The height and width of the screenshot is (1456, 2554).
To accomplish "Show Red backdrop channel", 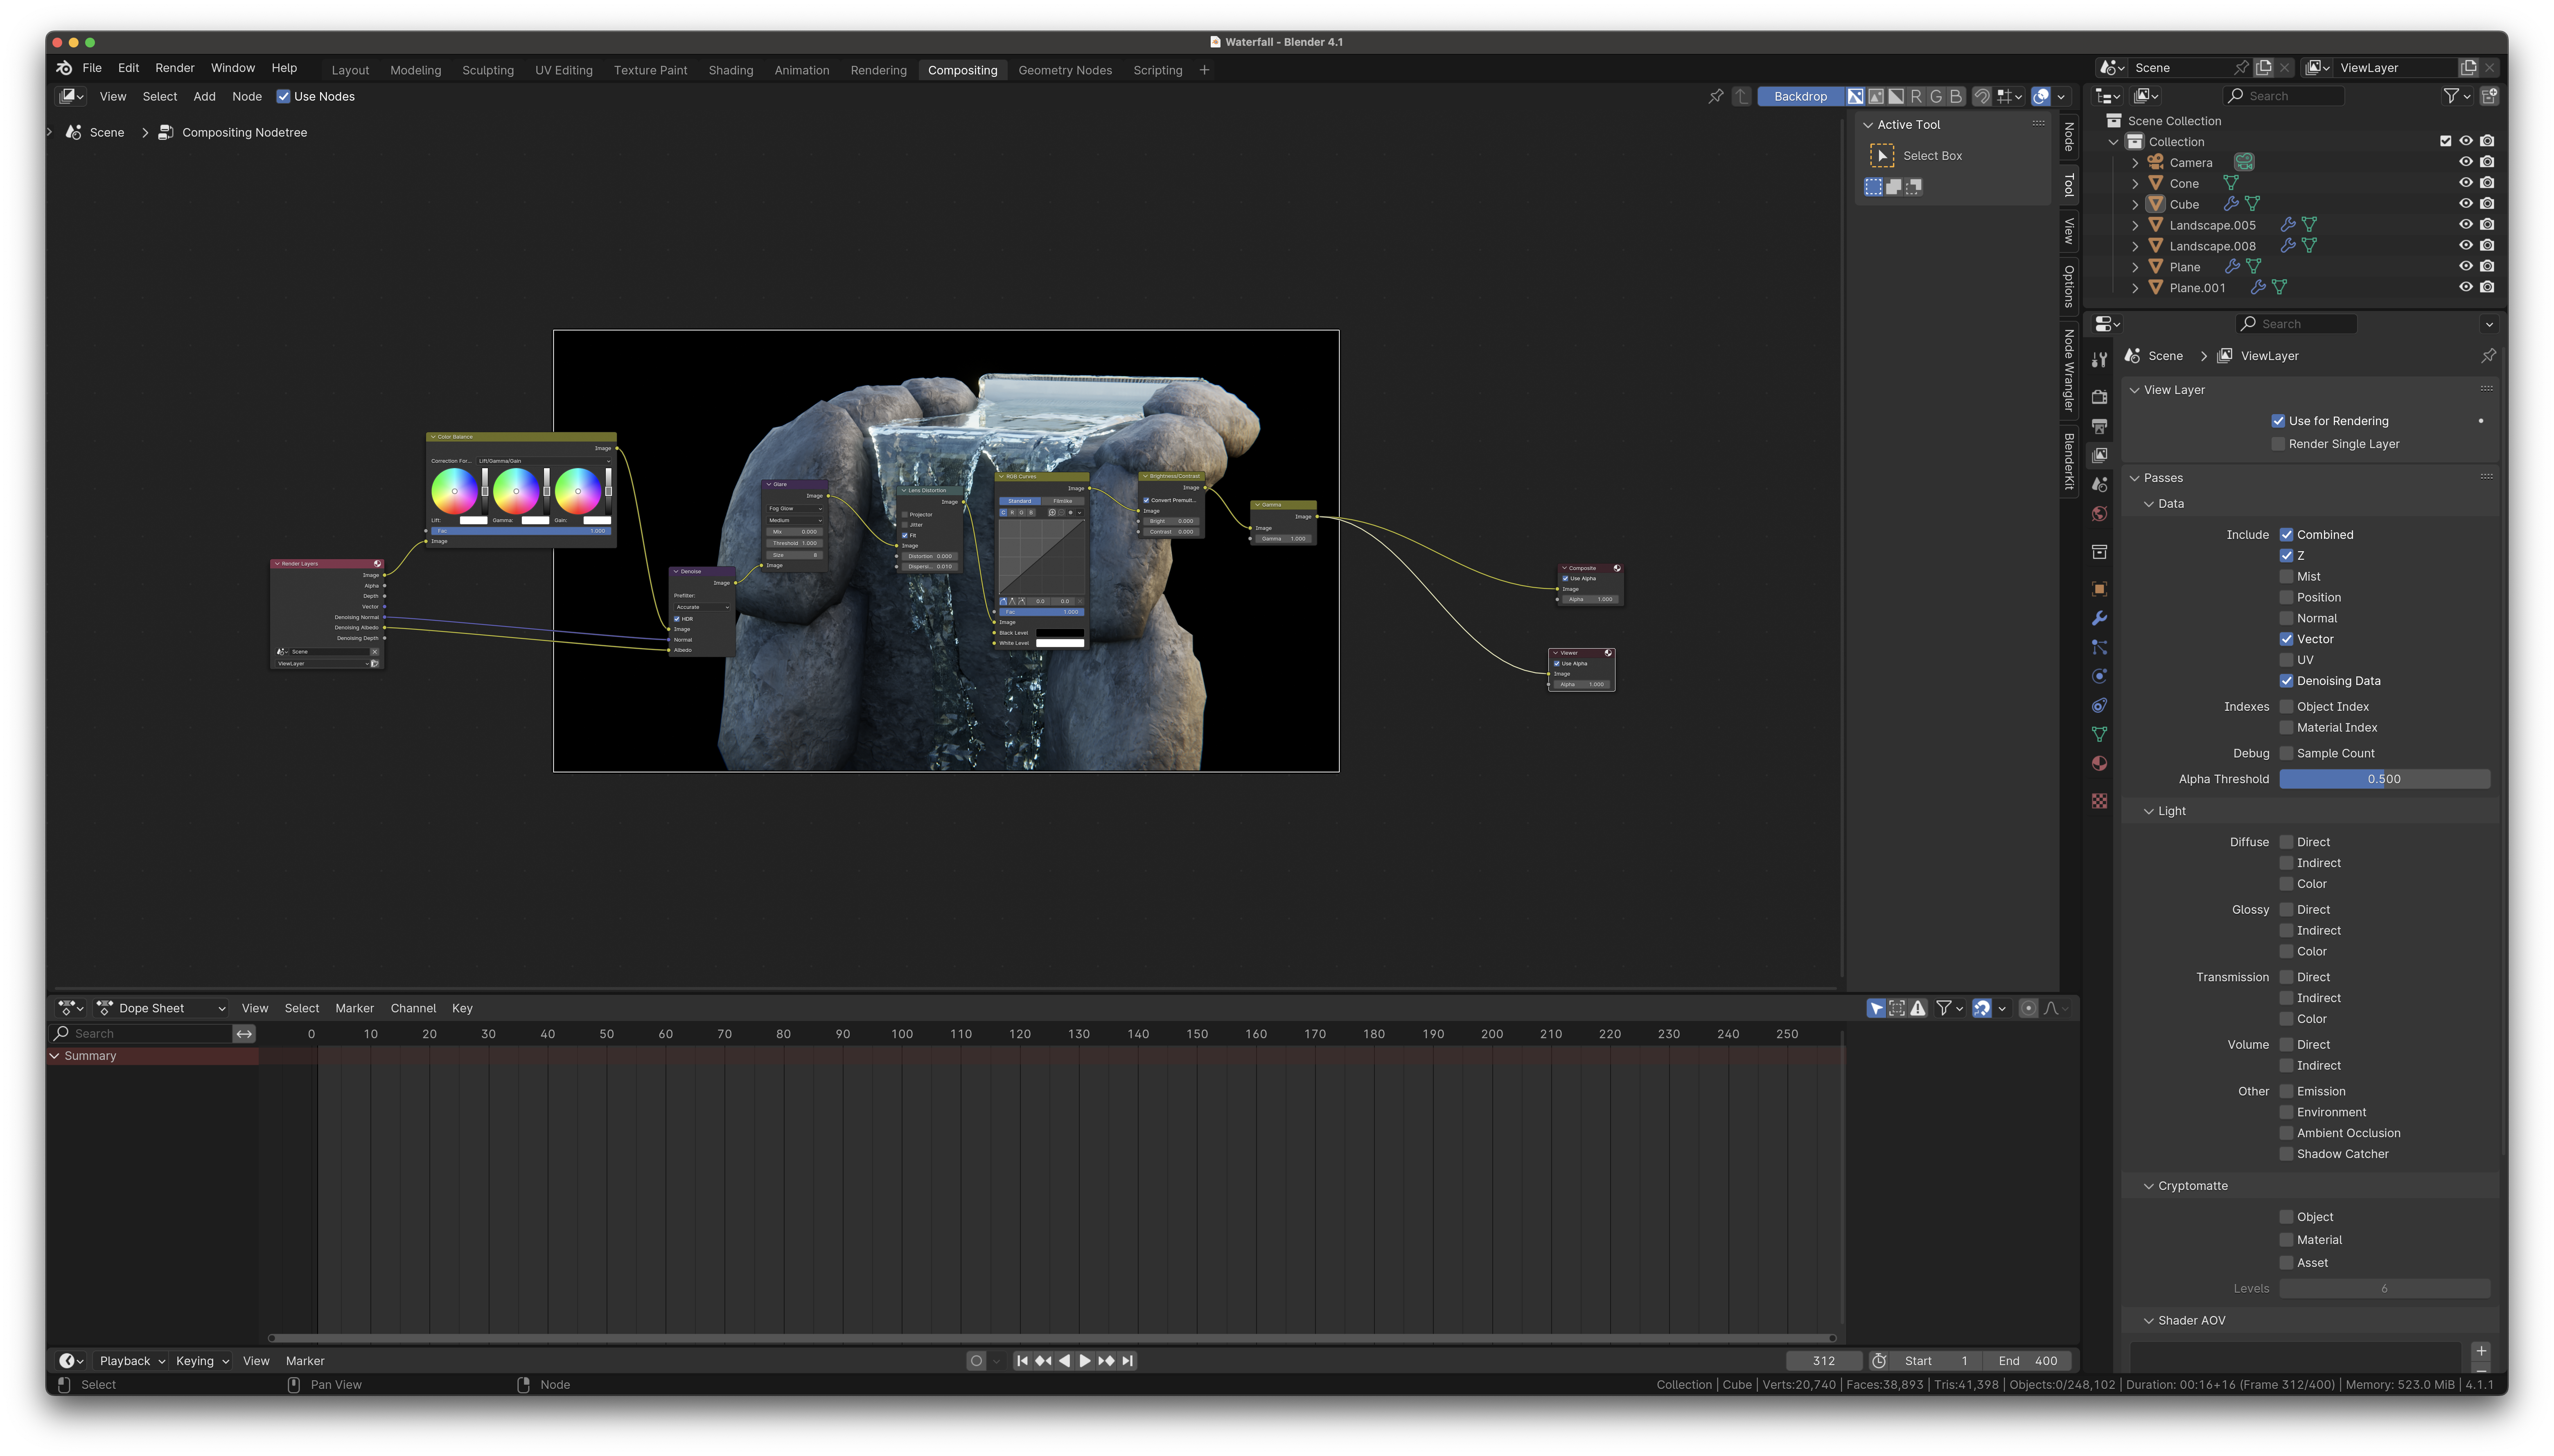I will pyautogui.click(x=1916, y=96).
